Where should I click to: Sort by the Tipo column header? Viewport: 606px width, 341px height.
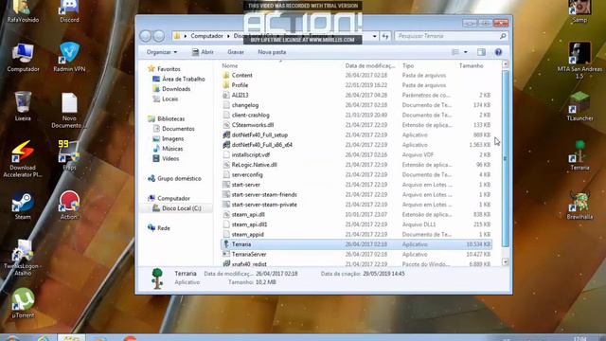(408, 65)
